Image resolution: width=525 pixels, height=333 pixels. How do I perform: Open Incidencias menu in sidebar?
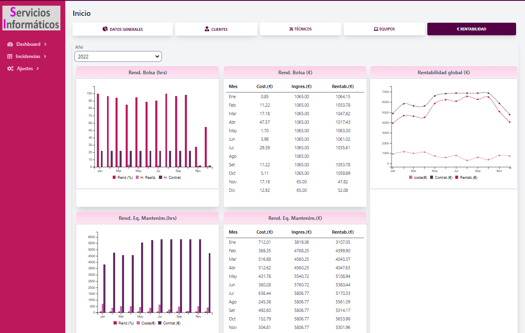(x=27, y=56)
